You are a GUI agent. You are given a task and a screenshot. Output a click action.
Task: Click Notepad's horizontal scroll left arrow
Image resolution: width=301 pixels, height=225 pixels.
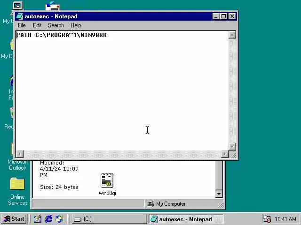pos(20,154)
